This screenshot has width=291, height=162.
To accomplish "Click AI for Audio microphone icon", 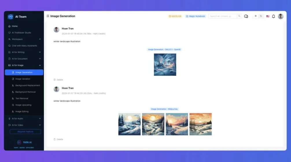I will click(9, 119).
